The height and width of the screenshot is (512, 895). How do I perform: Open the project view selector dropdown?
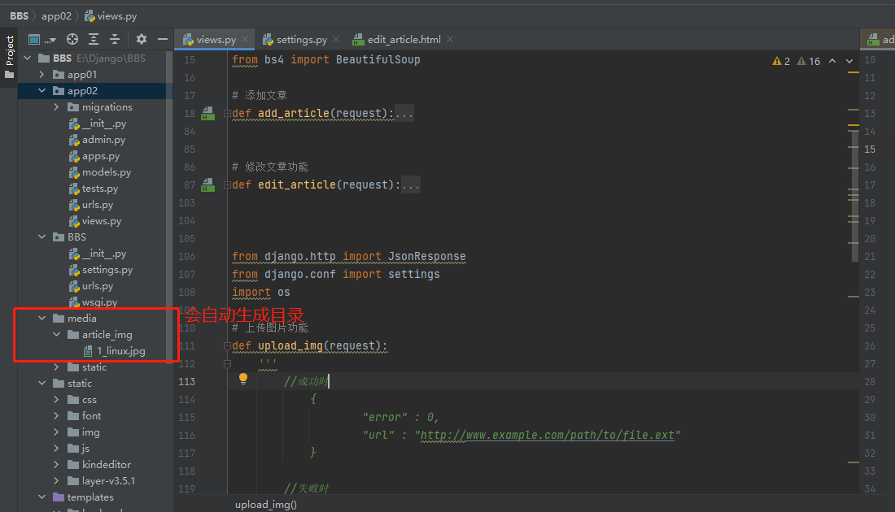pyautogui.click(x=42, y=39)
